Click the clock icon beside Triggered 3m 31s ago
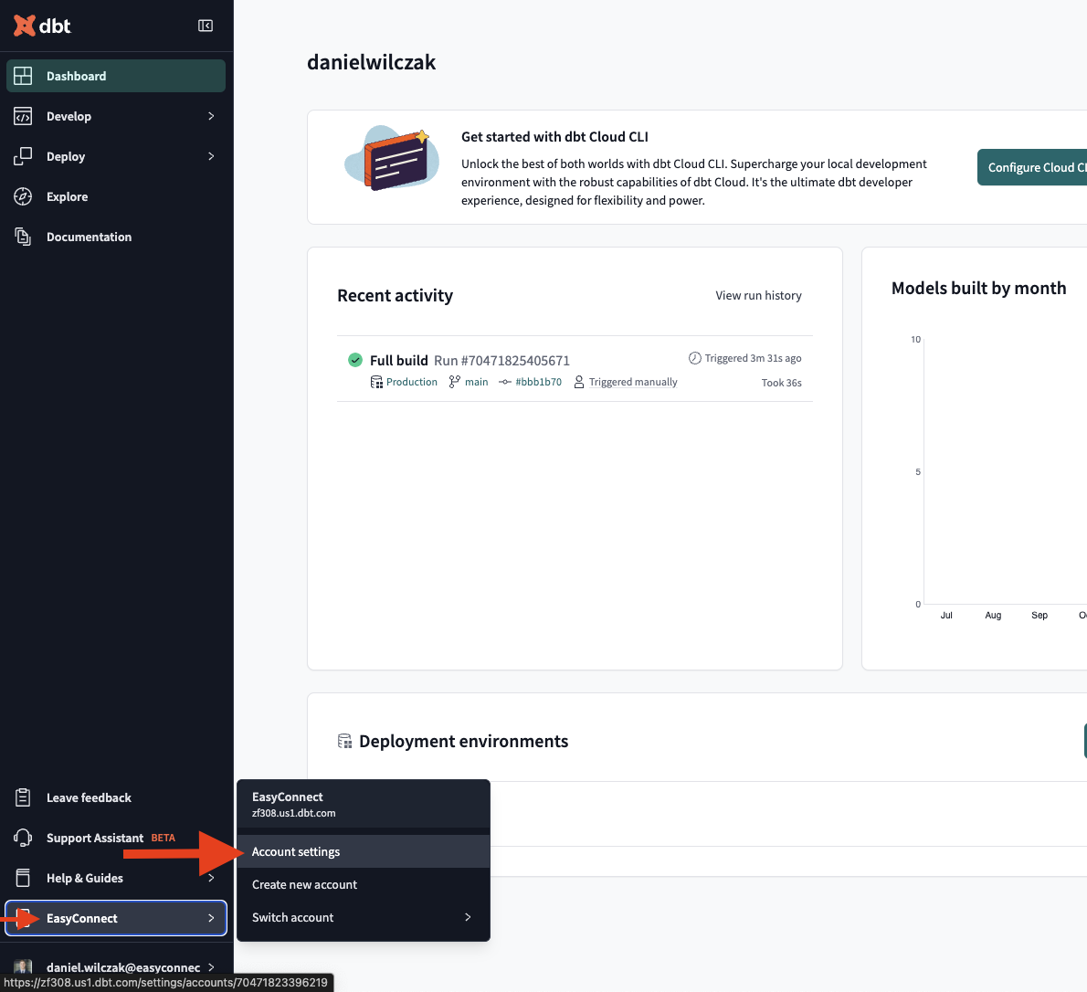 click(x=694, y=358)
